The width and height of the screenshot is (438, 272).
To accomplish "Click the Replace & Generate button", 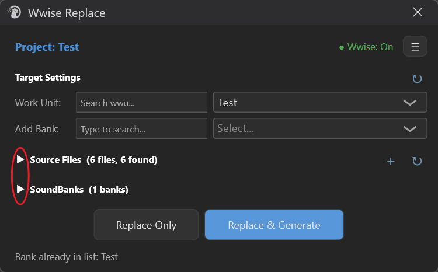I will (274, 225).
